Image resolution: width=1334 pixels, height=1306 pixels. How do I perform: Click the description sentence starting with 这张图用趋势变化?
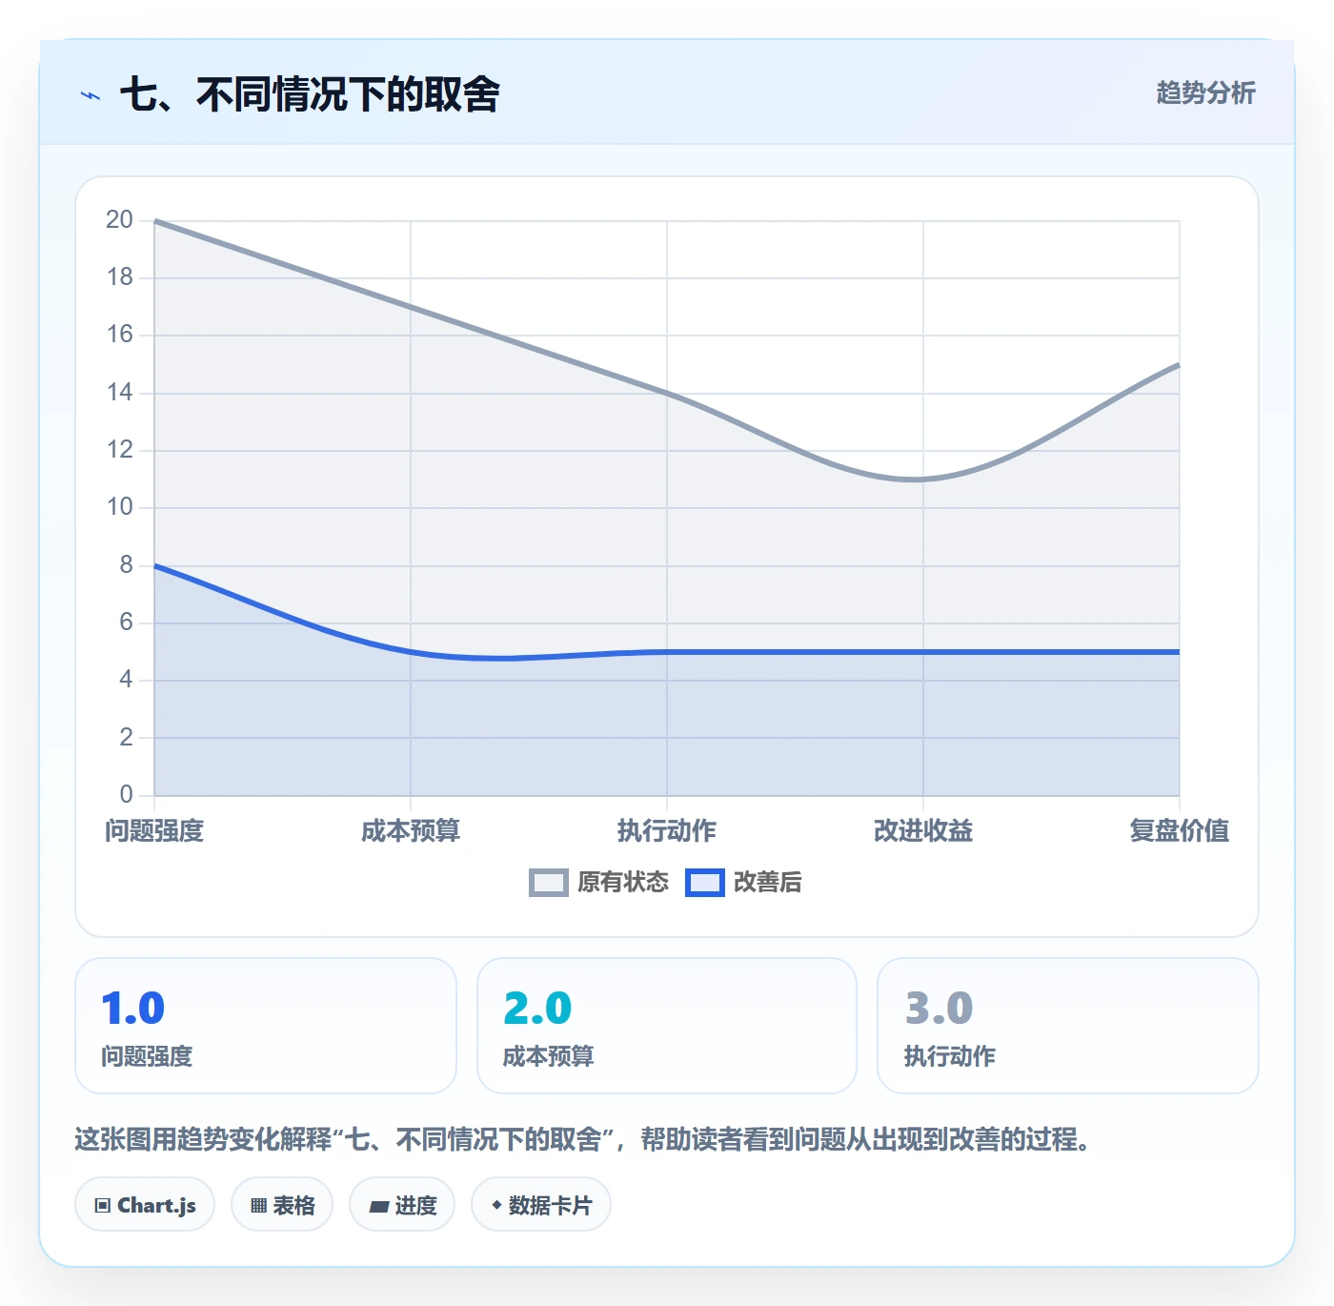point(583,1139)
